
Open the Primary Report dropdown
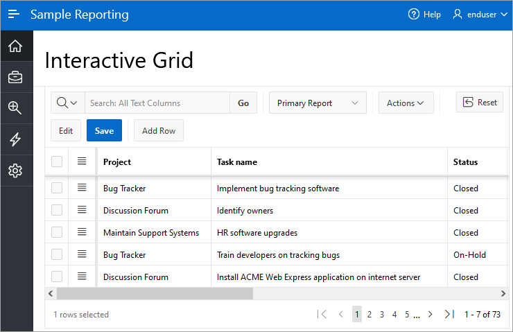[x=318, y=103]
